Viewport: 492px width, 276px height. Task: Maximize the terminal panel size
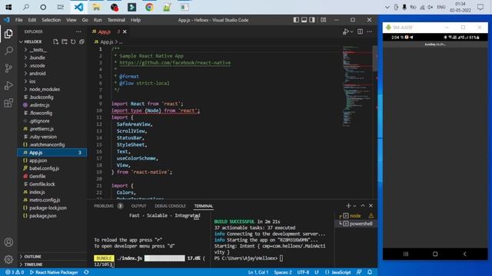pos(363,205)
